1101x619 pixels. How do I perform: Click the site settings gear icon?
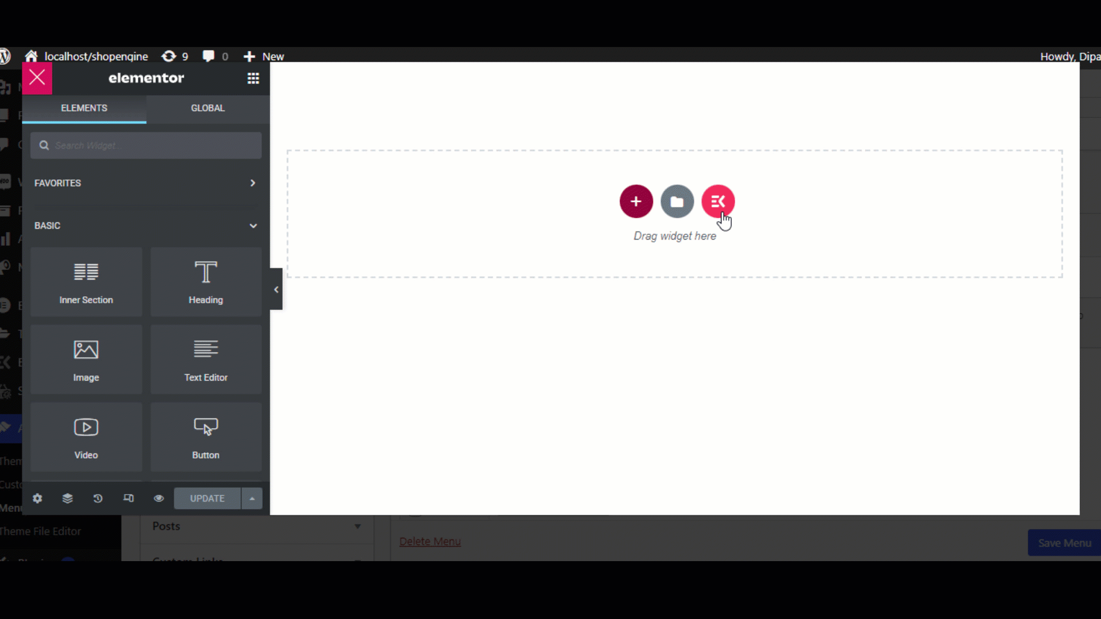[36, 498]
